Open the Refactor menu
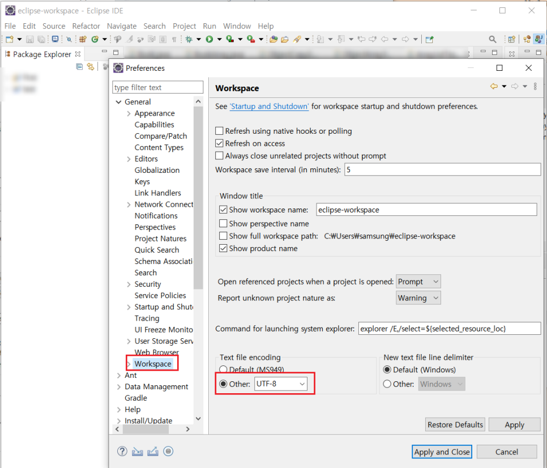This screenshot has width=547, height=468. [86, 26]
